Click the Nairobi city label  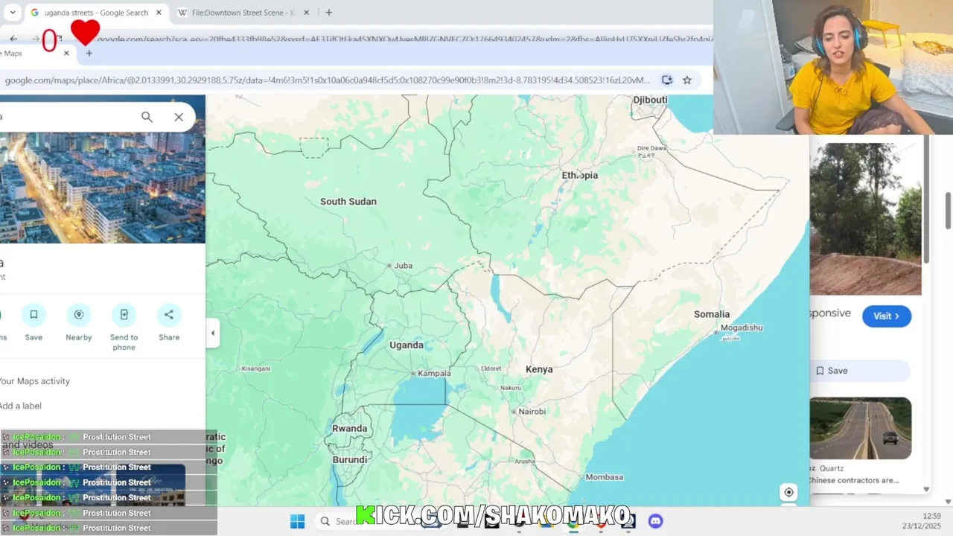pos(532,412)
